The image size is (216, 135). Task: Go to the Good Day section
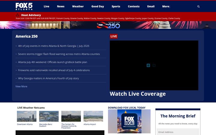pos(97,6)
